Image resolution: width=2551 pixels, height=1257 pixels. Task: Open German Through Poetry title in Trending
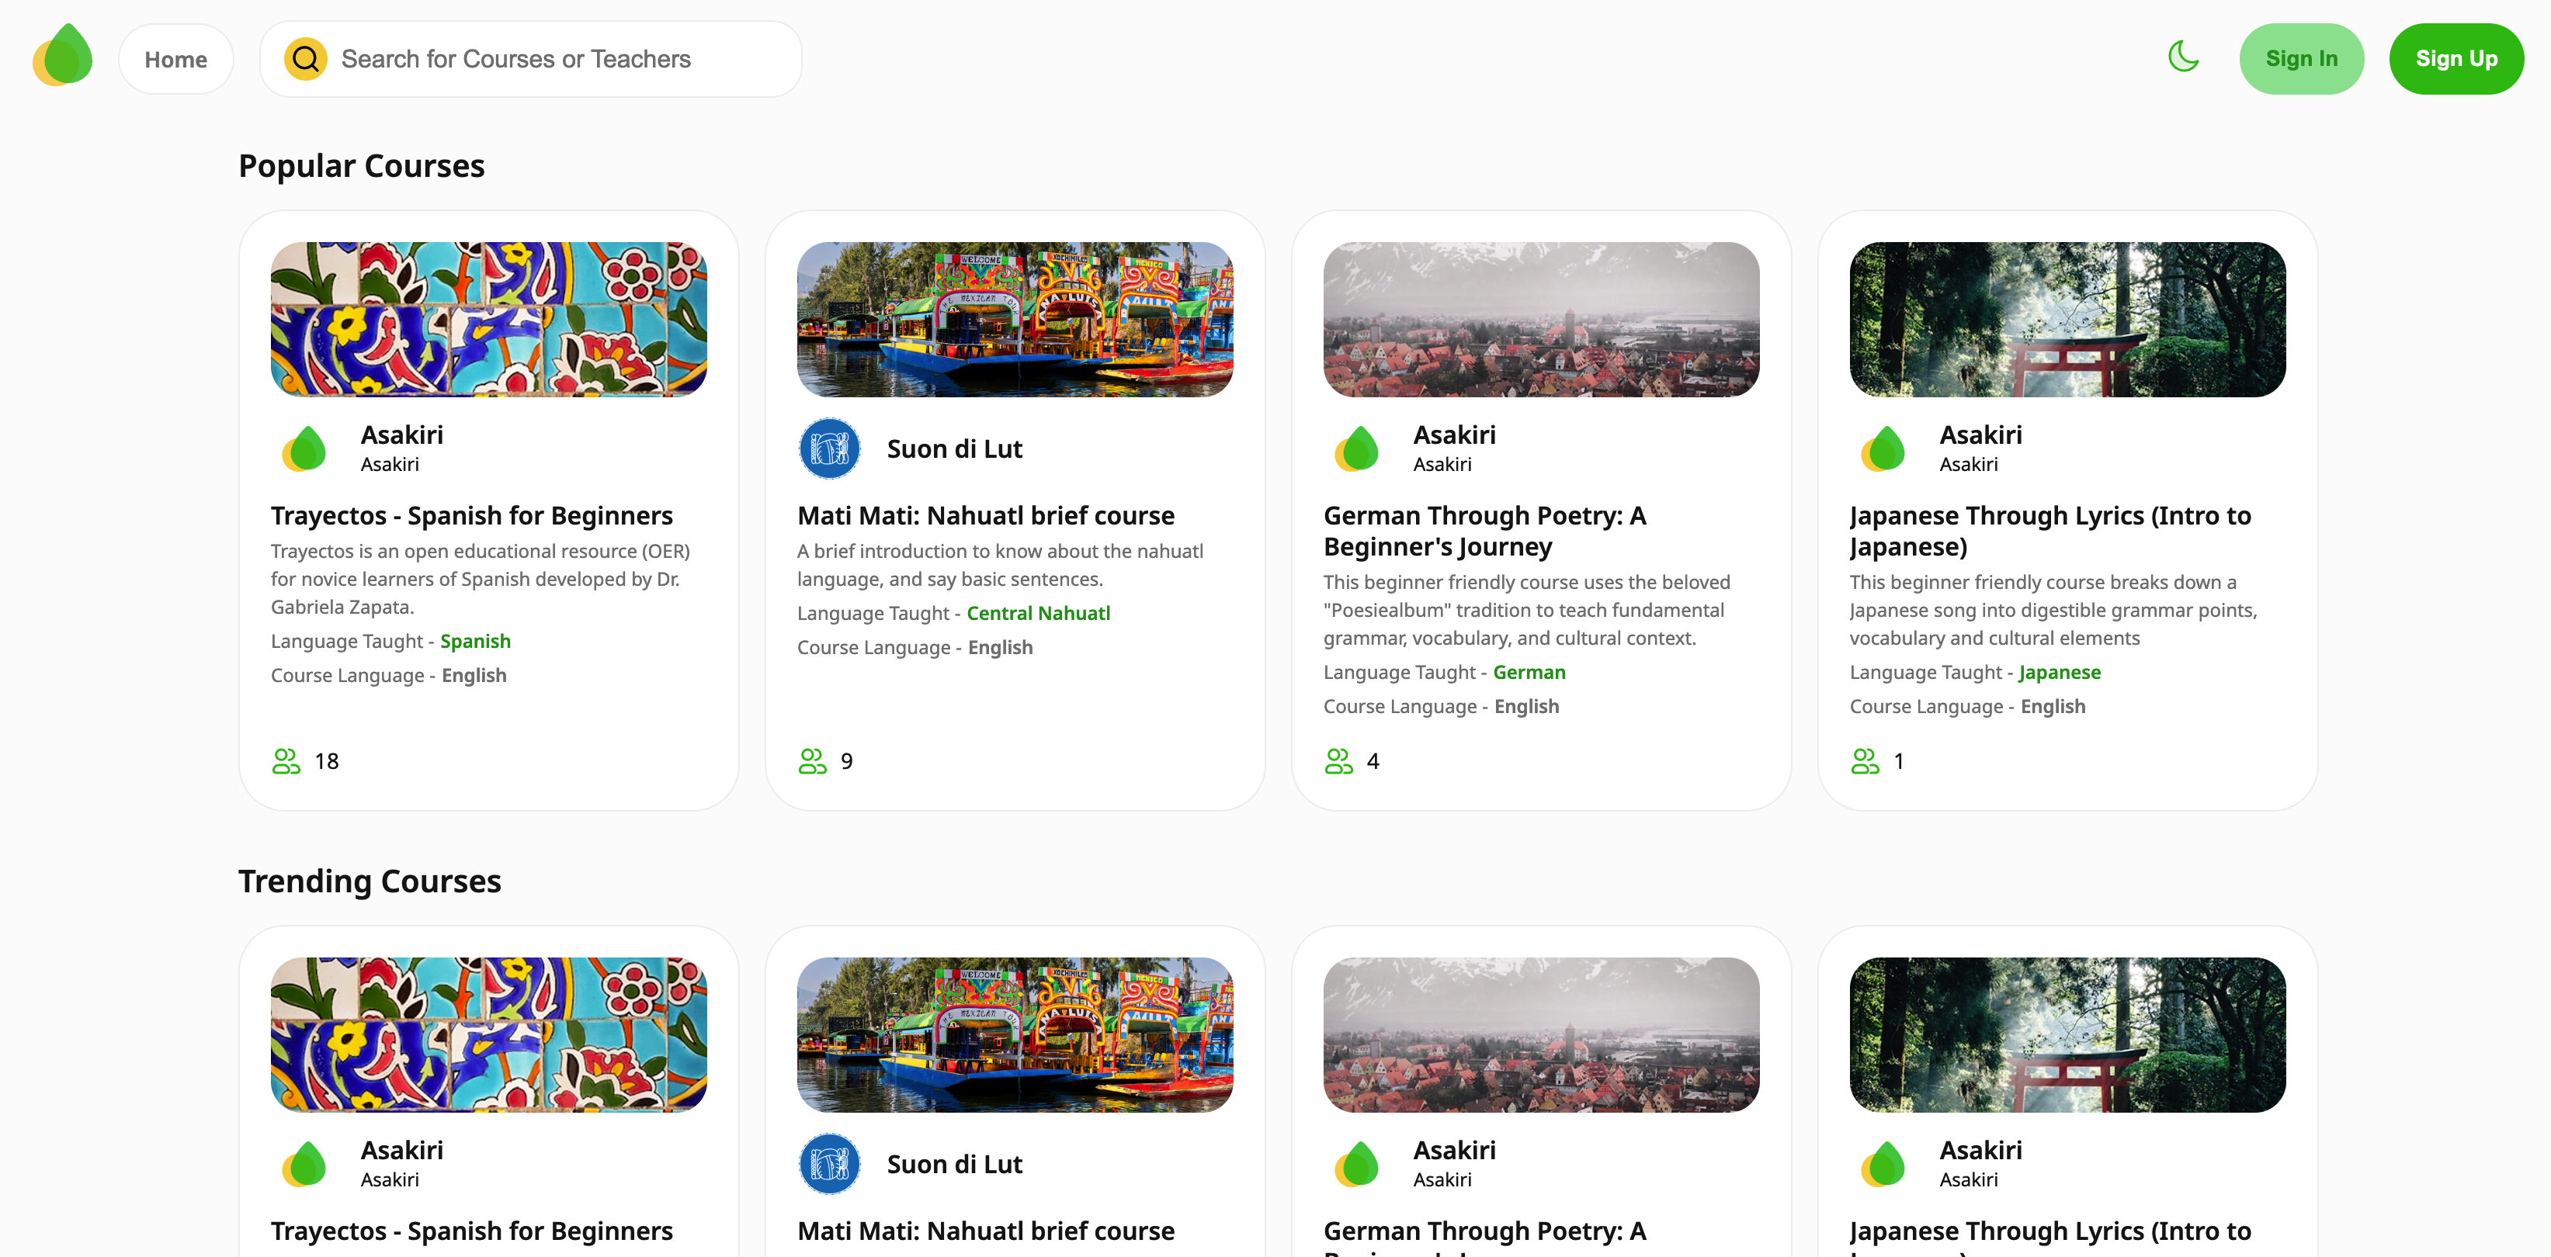[1485, 1235]
